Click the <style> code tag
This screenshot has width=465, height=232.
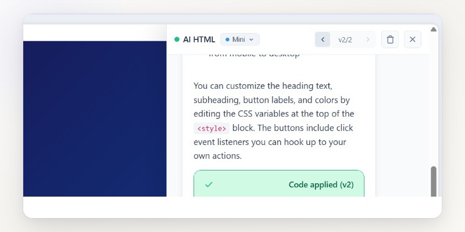coord(212,128)
